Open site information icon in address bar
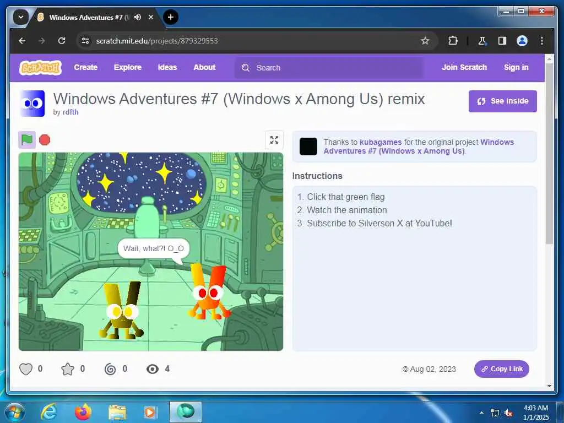The image size is (564, 423). click(85, 41)
